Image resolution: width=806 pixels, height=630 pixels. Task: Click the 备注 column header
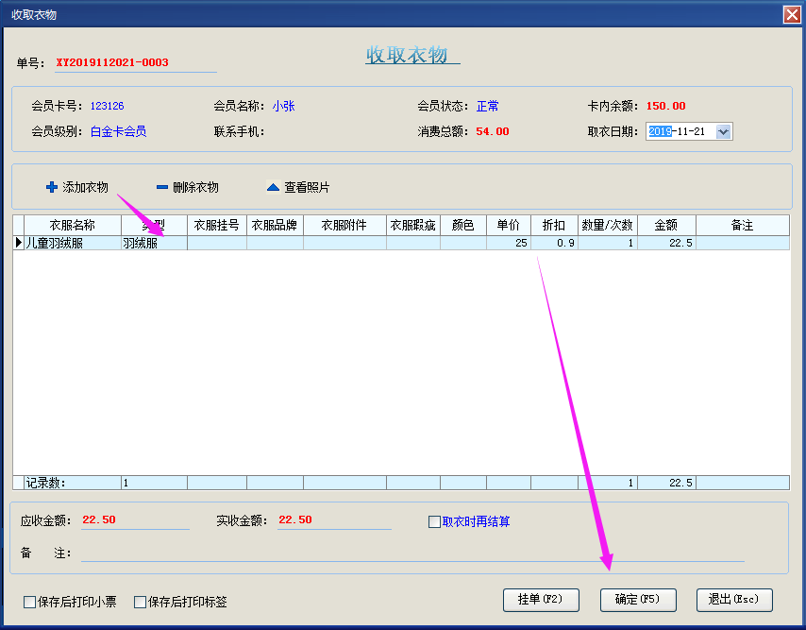click(x=743, y=225)
